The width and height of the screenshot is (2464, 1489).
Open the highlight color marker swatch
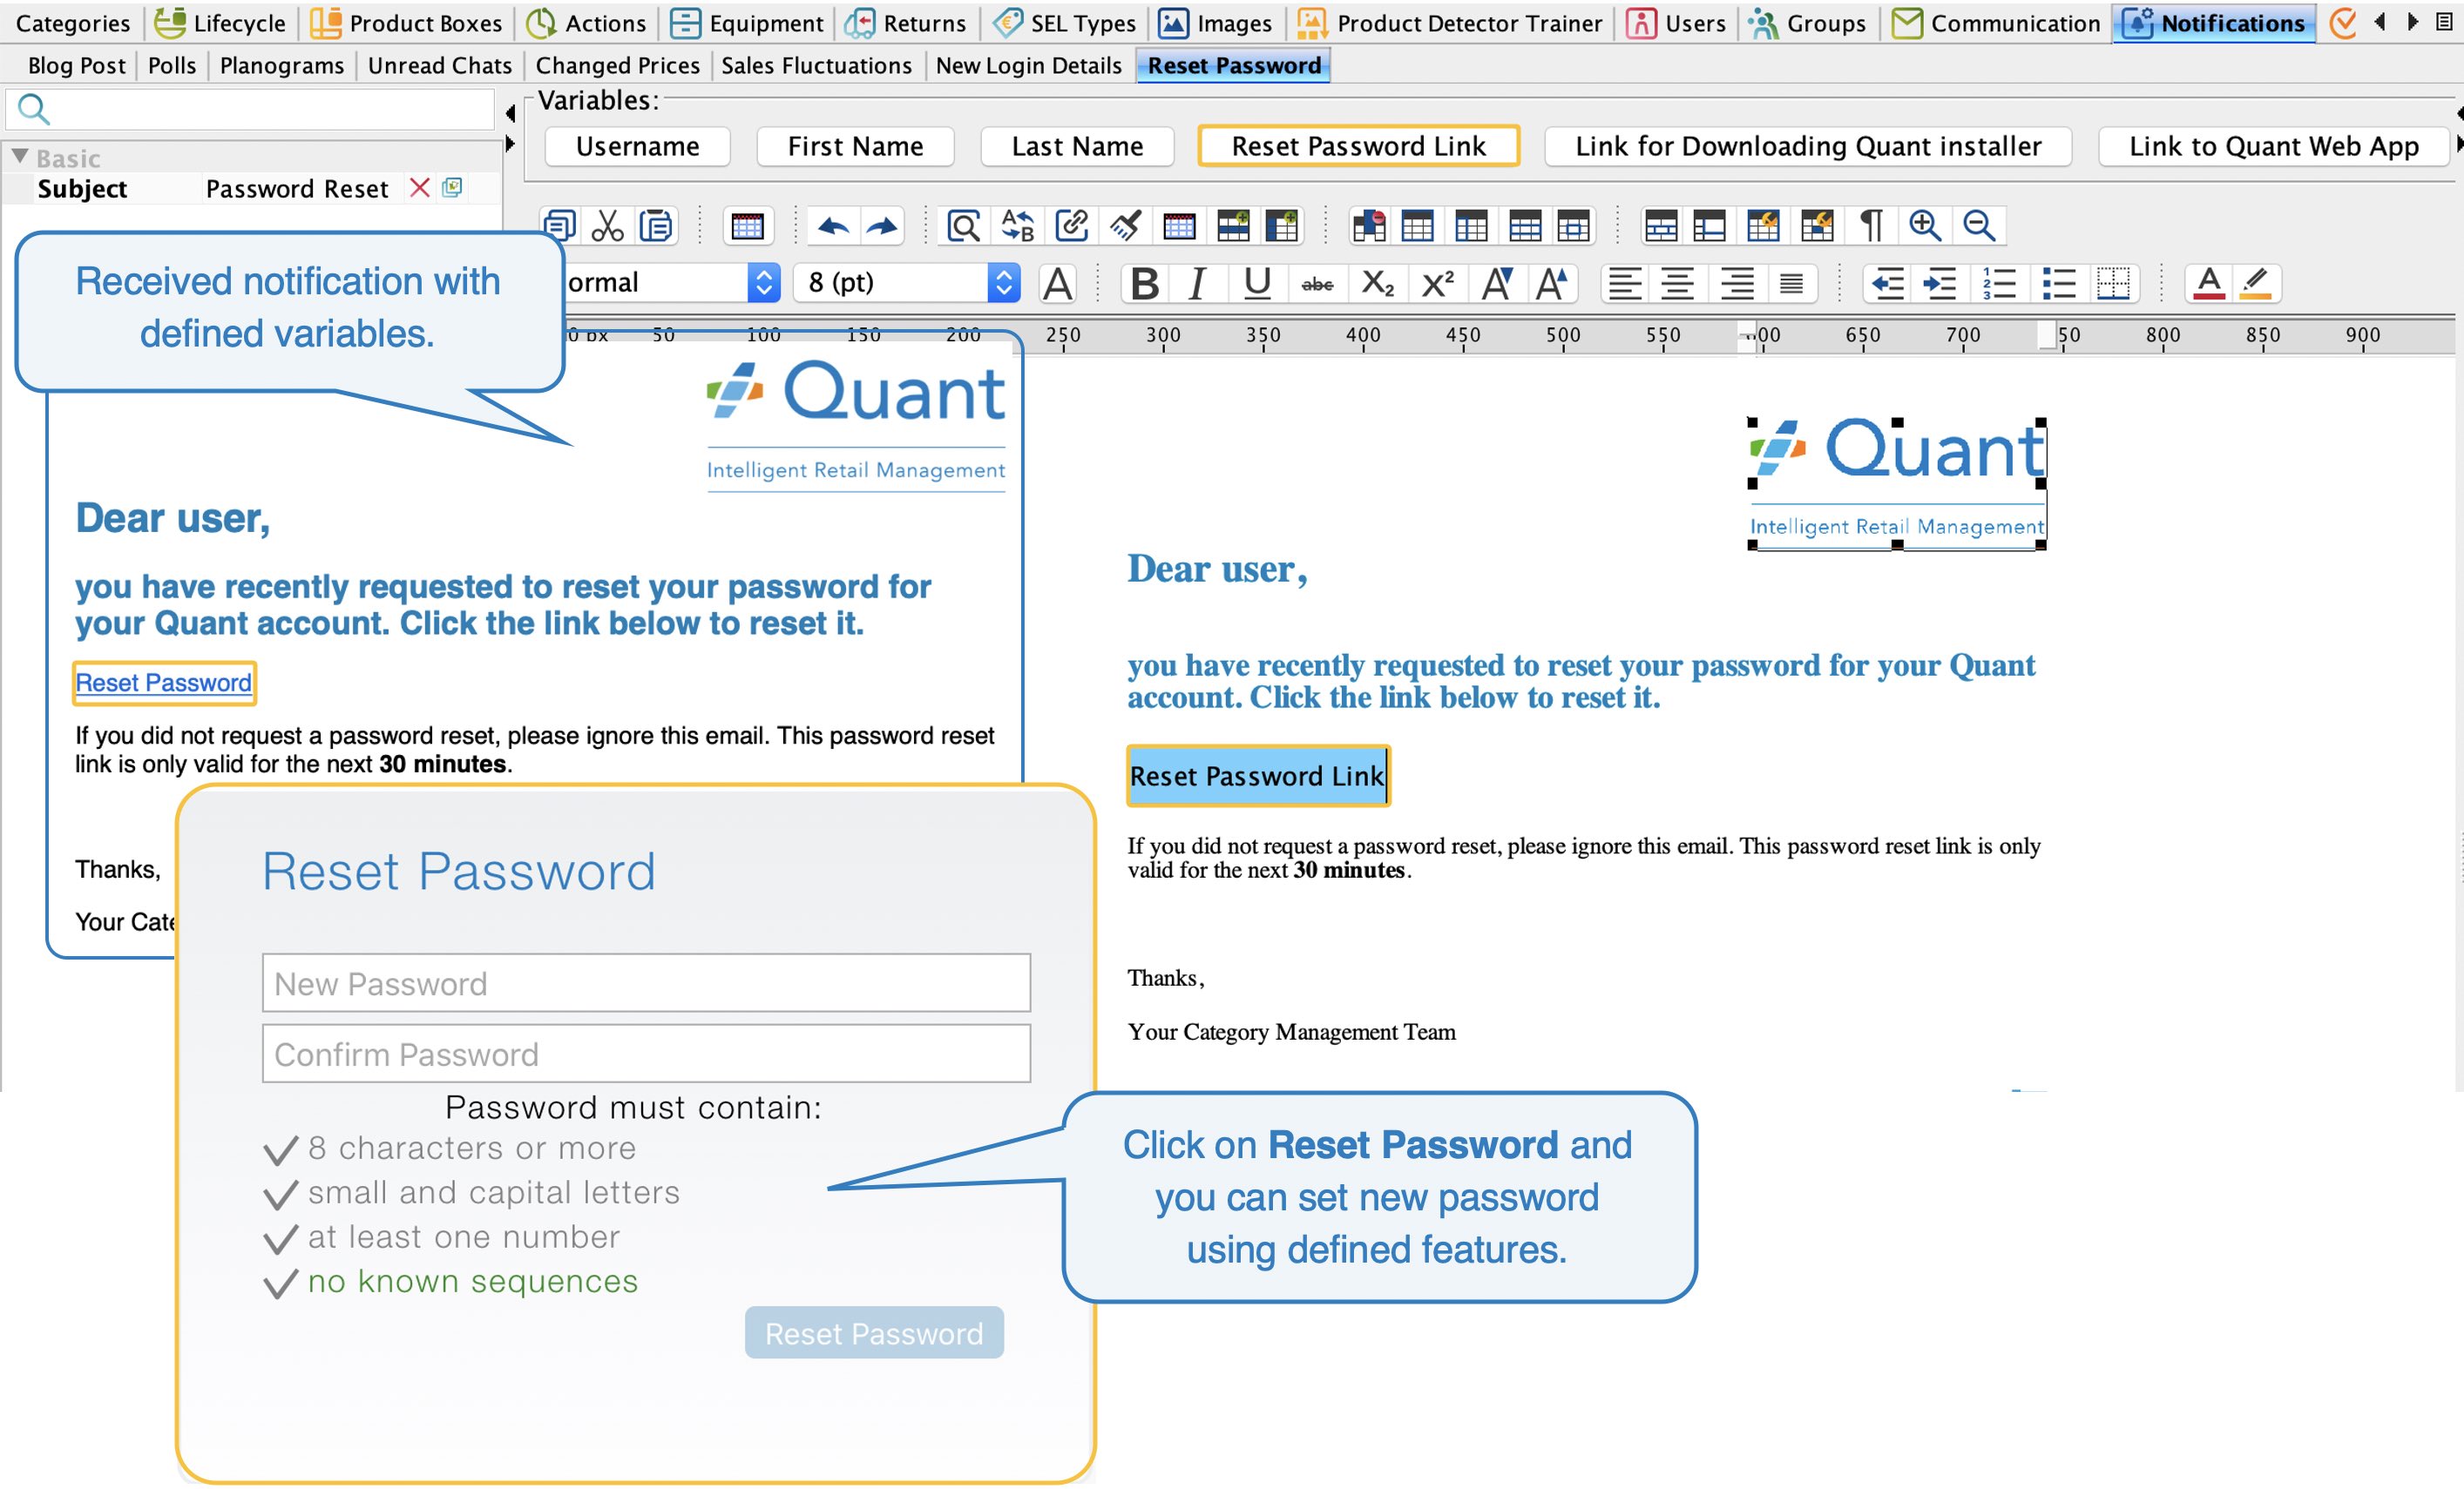pyautogui.click(x=2255, y=284)
